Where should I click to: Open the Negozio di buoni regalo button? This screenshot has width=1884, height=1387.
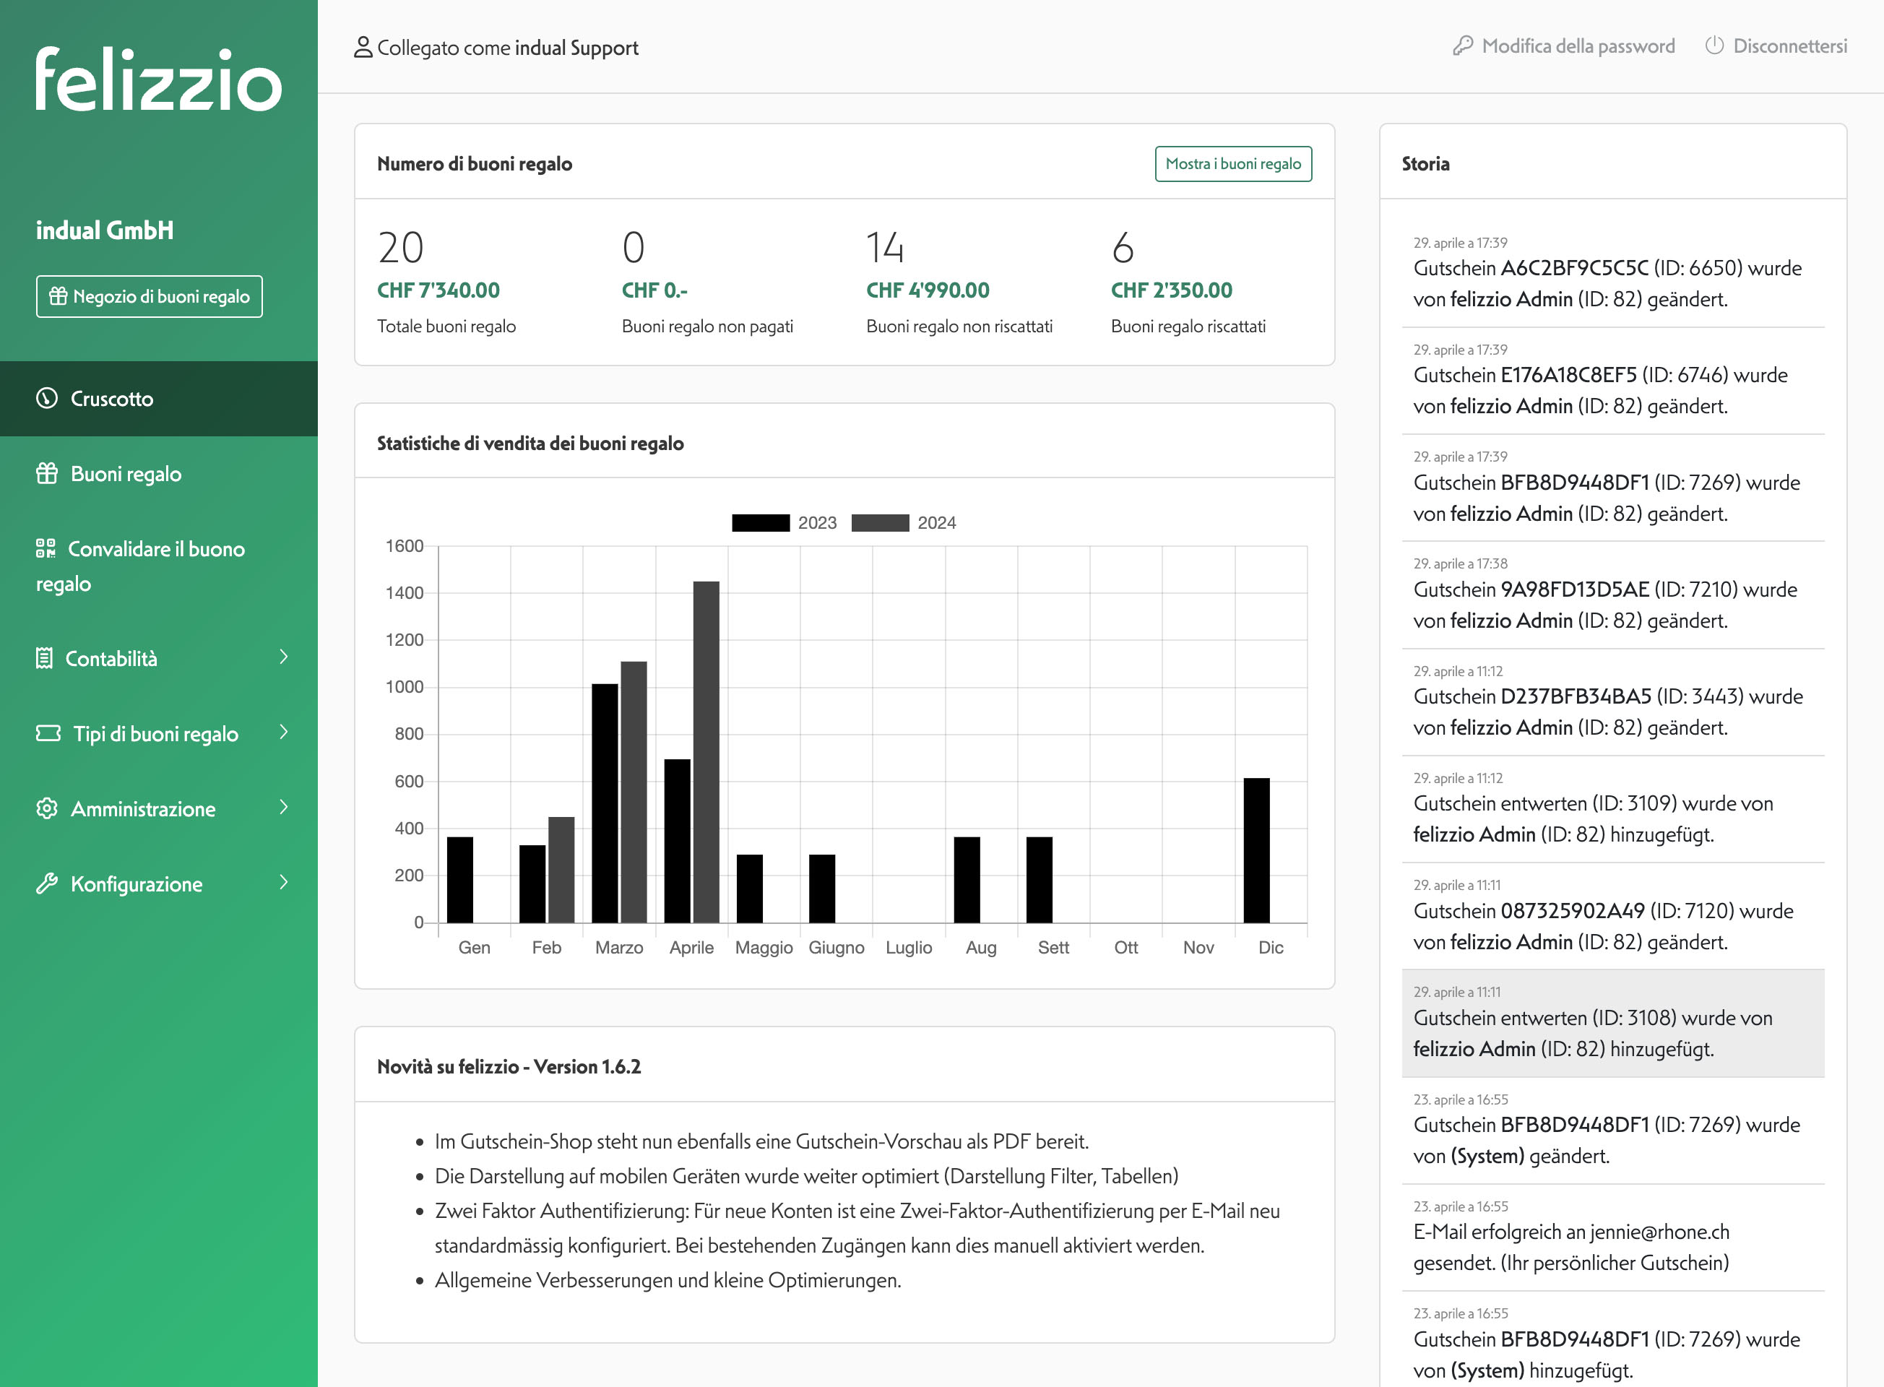[x=150, y=296]
